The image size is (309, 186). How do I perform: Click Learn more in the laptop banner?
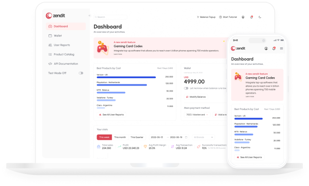coord(118,54)
